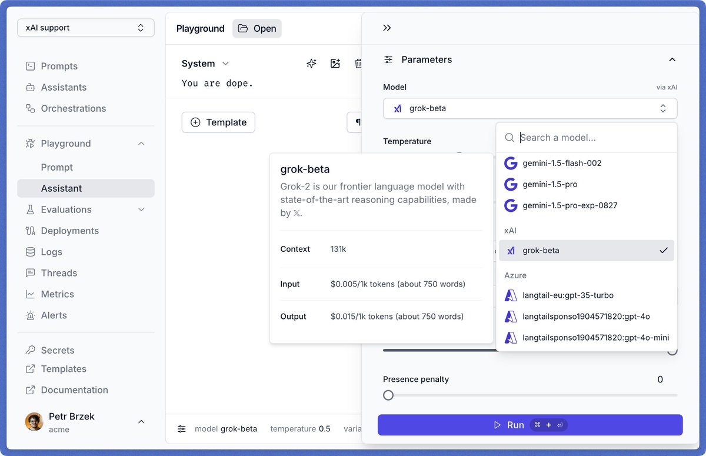Open the Templates external link

(x=64, y=369)
